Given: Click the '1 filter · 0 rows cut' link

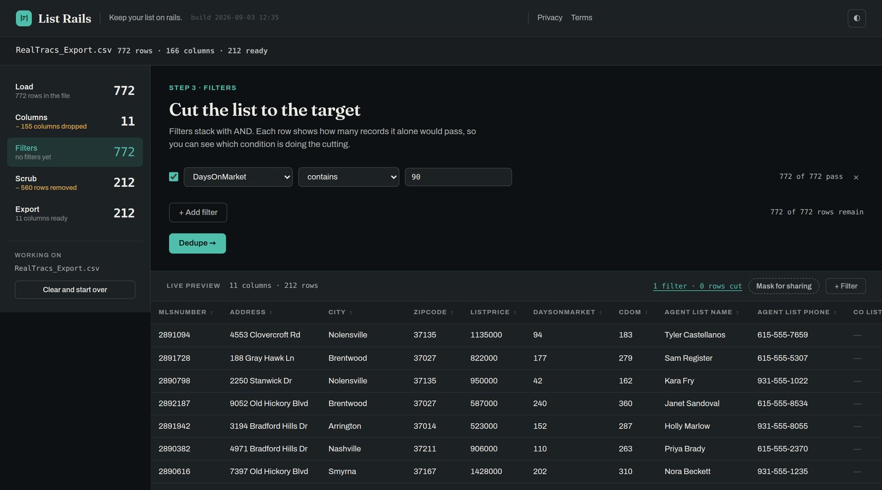Looking at the screenshot, I should (697, 286).
